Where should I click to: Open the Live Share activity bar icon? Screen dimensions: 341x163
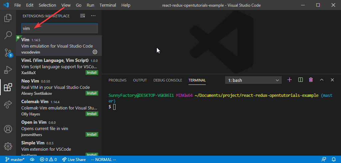pyautogui.click(x=8, y=104)
